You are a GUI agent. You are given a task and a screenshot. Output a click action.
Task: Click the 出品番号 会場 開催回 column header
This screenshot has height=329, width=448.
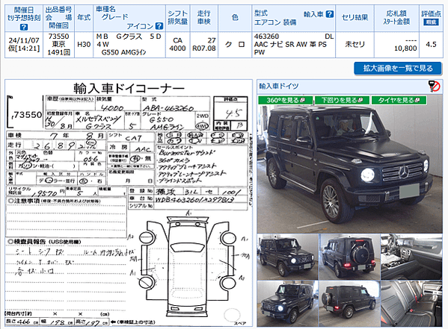(58, 18)
